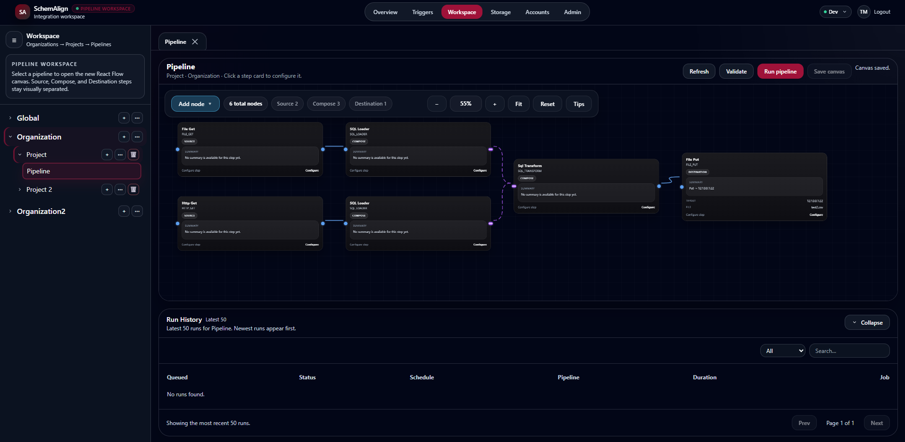Screen dimensions: 905x442
Task: Add pipeline to Project 2 with plus
Action: coord(107,189)
